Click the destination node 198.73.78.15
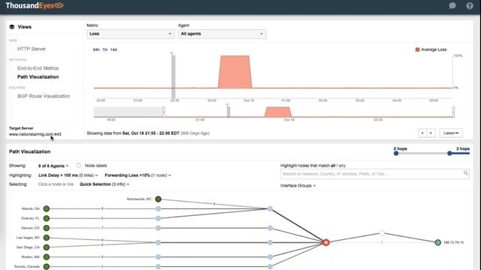The width and height of the screenshot is (481, 270). [x=437, y=242]
